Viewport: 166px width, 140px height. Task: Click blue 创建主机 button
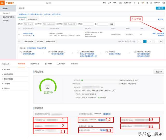click(160, 8)
